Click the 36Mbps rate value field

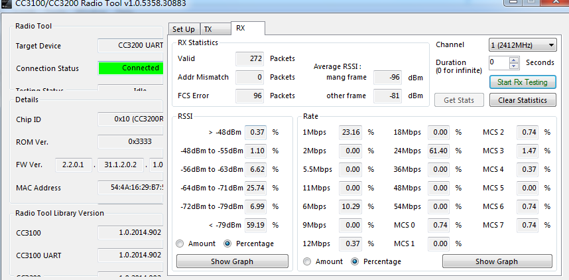pos(439,170)
